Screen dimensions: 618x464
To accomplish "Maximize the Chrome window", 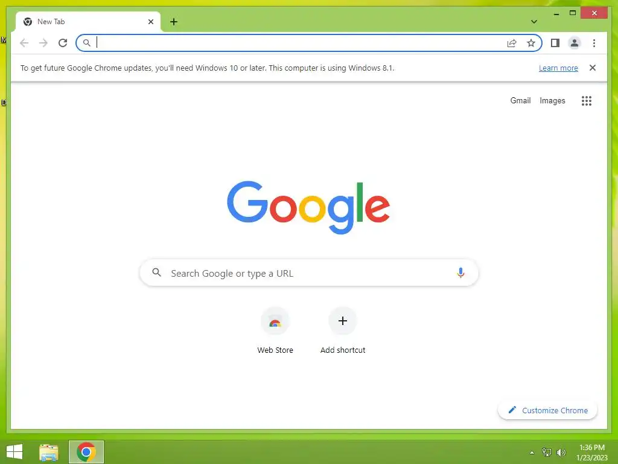I will tap(573, 13).
